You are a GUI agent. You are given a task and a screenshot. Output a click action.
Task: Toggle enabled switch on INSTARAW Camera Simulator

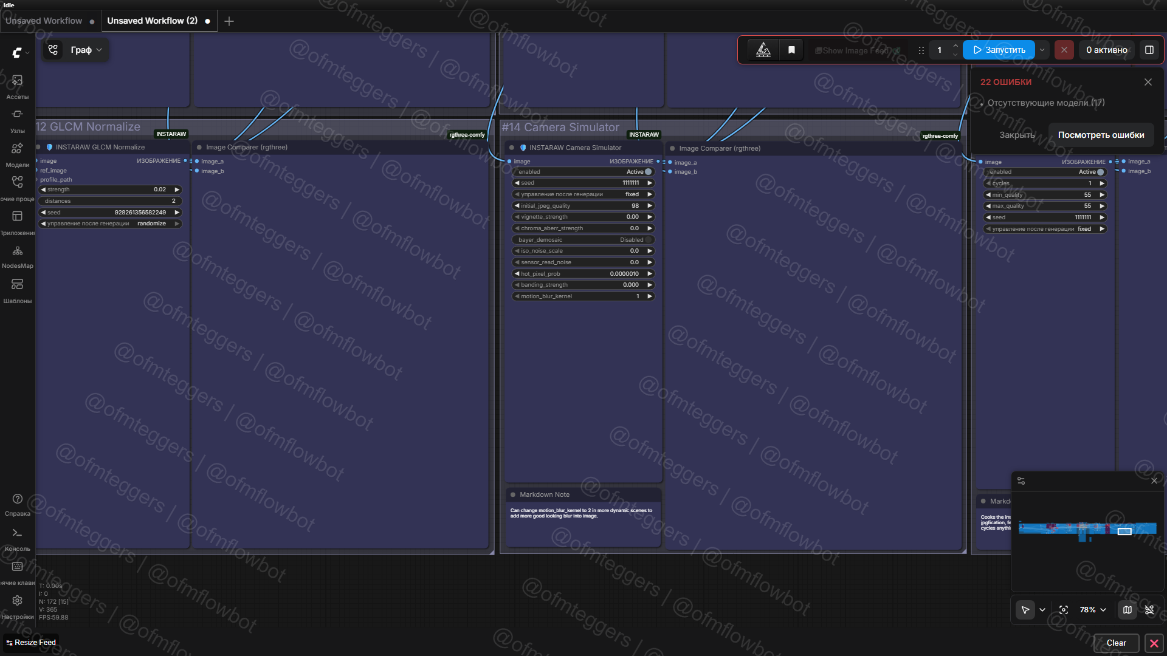(x=648, y=172)
